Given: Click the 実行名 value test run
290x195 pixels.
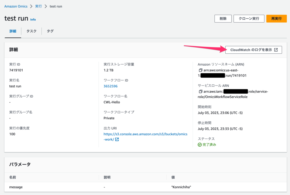Looking at the screenshot, I should pyautogui.click(x=15, y=86).
